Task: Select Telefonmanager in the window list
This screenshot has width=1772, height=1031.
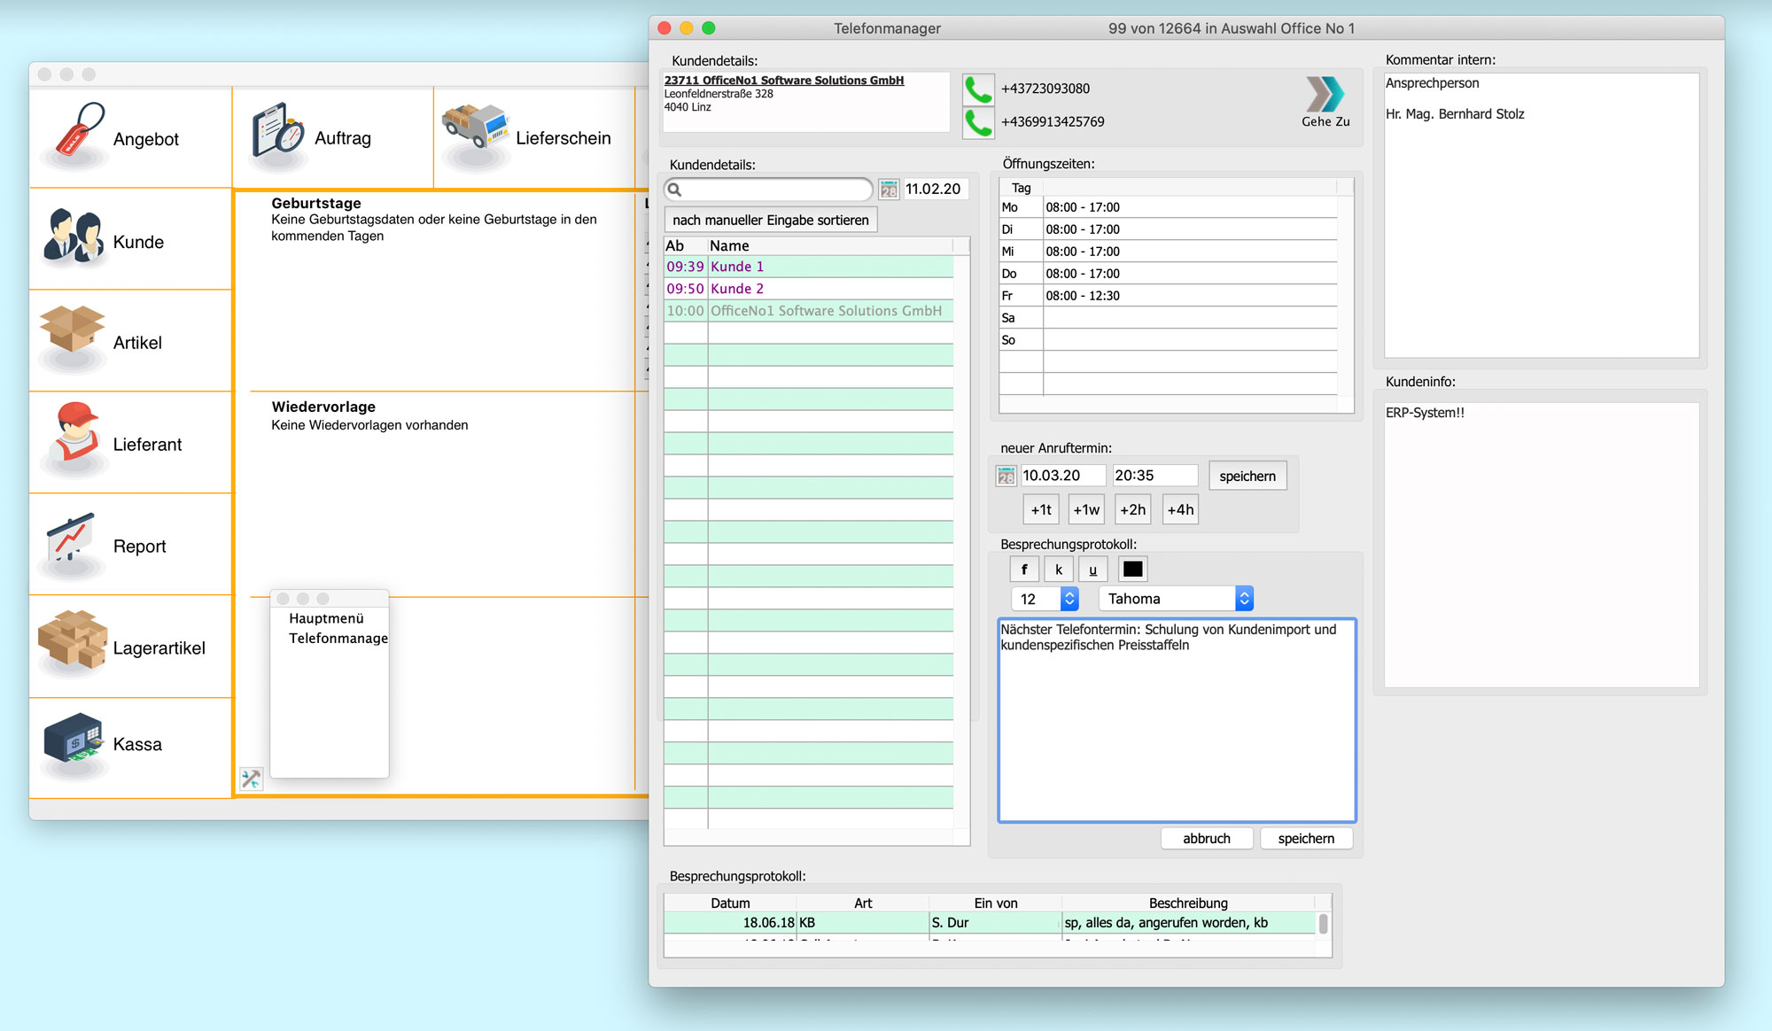Action: coord(338,638)
